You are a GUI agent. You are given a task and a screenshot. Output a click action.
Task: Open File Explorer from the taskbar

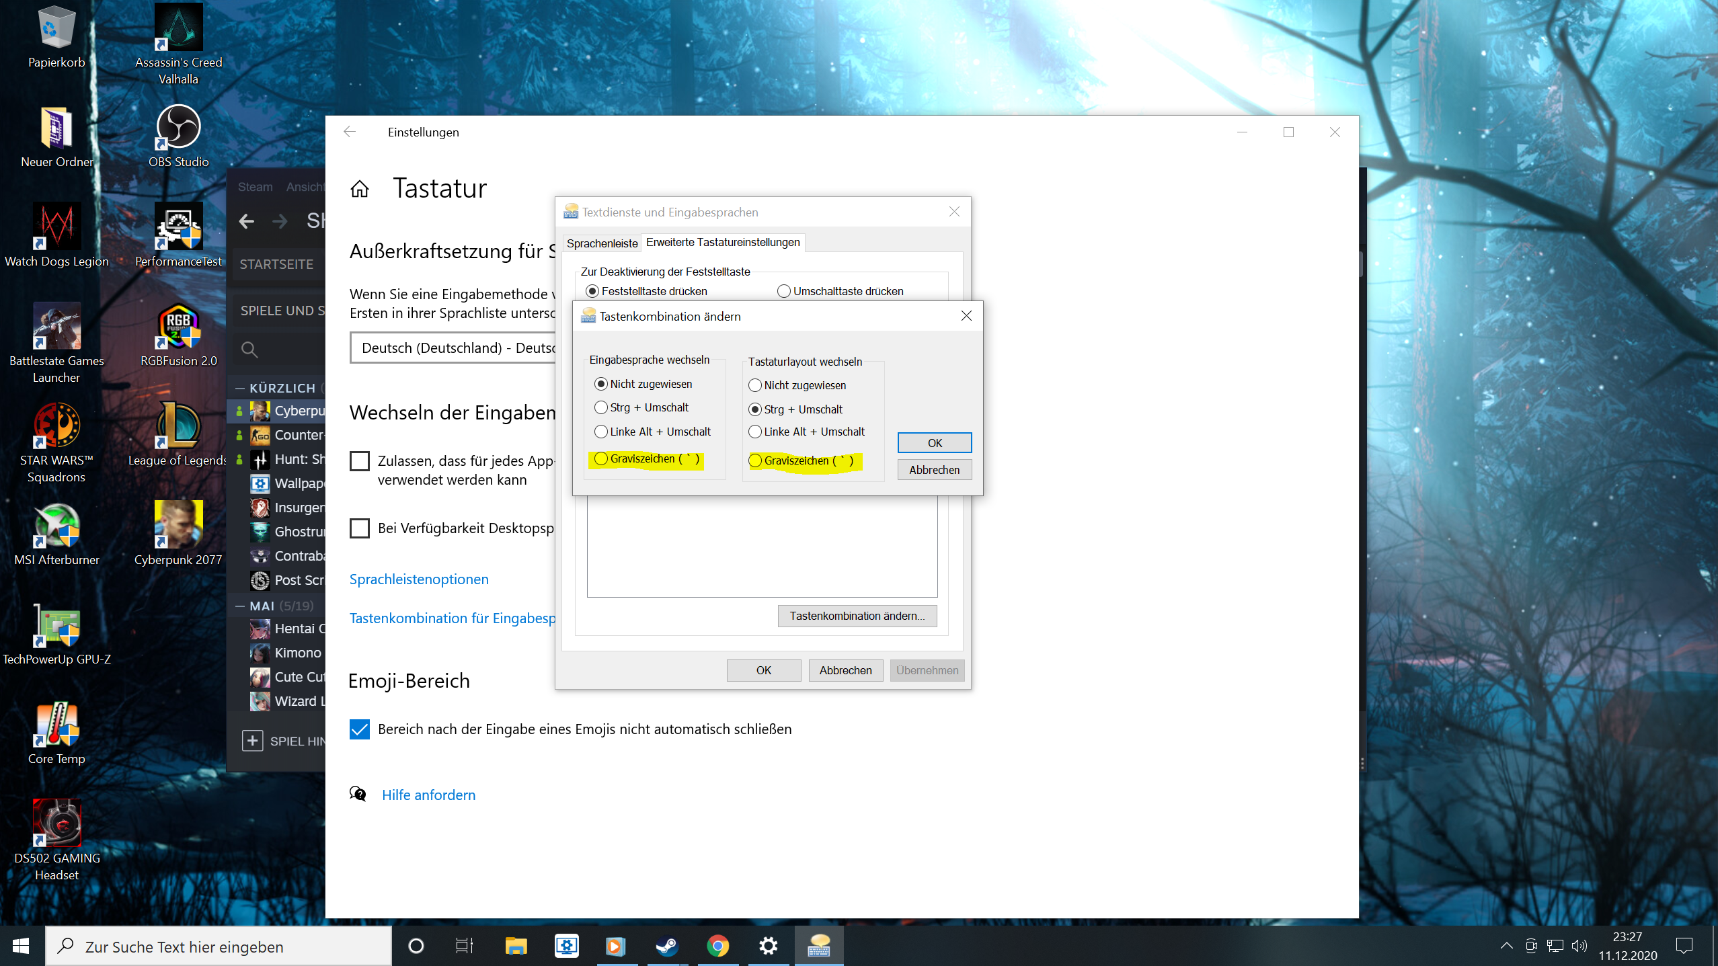[x=516, y=946]
